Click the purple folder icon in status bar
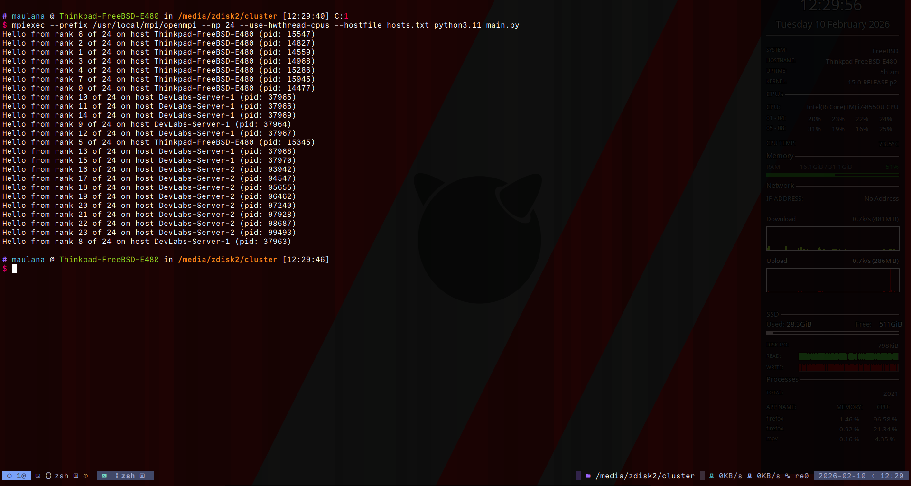Viewport: 911px width, 486px height. (588, 476)
